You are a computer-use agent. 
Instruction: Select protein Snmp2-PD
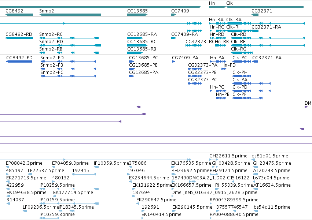[x=52, y=58]
